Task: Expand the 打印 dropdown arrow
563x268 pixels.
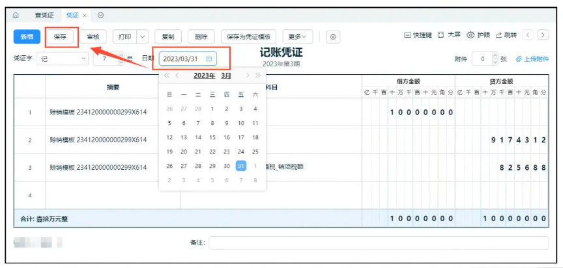Action: click(143, 36)
